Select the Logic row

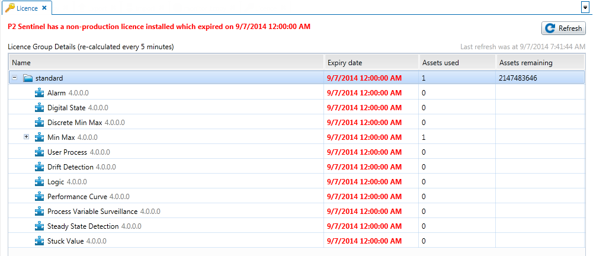tap(296, 181)
